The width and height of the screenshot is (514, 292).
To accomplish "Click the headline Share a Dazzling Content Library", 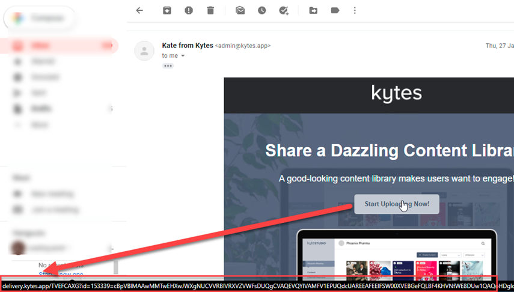I will click(x=390, y=150).
